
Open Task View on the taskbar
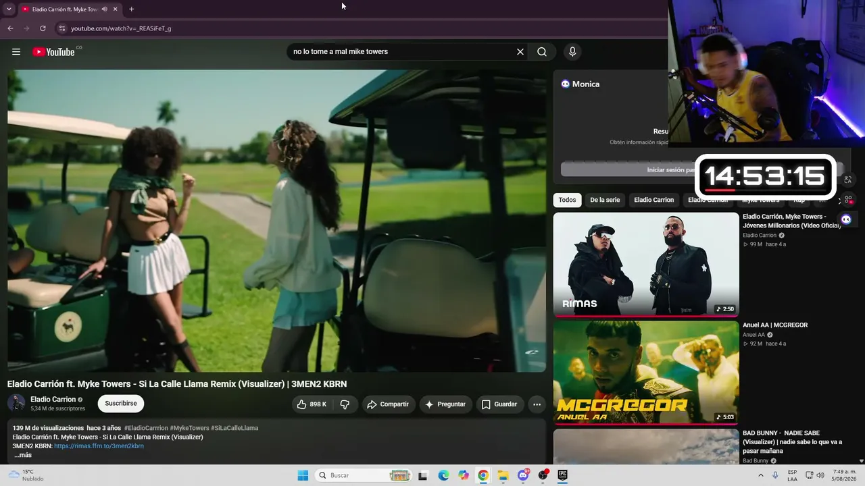tap(423, 475)
